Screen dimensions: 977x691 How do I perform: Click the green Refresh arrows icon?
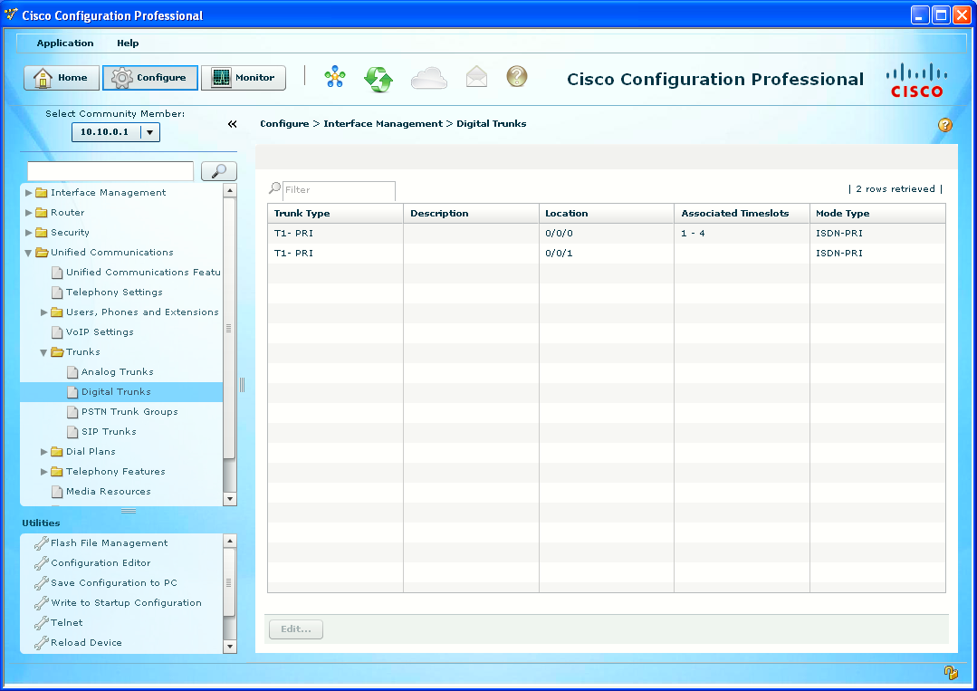(378, 79)
